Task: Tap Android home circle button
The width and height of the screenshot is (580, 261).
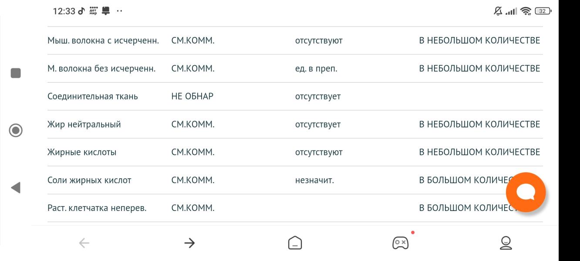Action: pyautogui.click(x=16, y=130)
